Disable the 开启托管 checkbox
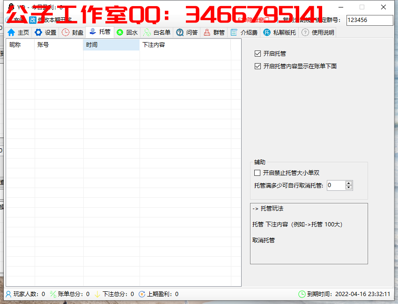Viewport: 398px width, 304px height. click(x=258, y=53)
